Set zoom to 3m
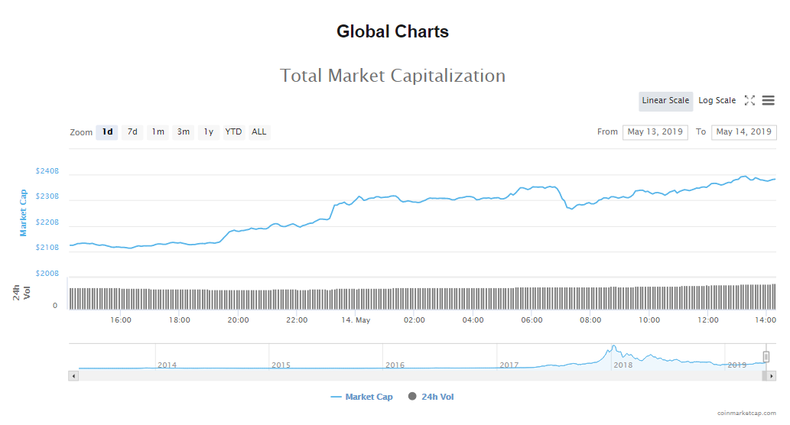The height and width of the screenshot is (425, 790). click(x=184, y=132)
